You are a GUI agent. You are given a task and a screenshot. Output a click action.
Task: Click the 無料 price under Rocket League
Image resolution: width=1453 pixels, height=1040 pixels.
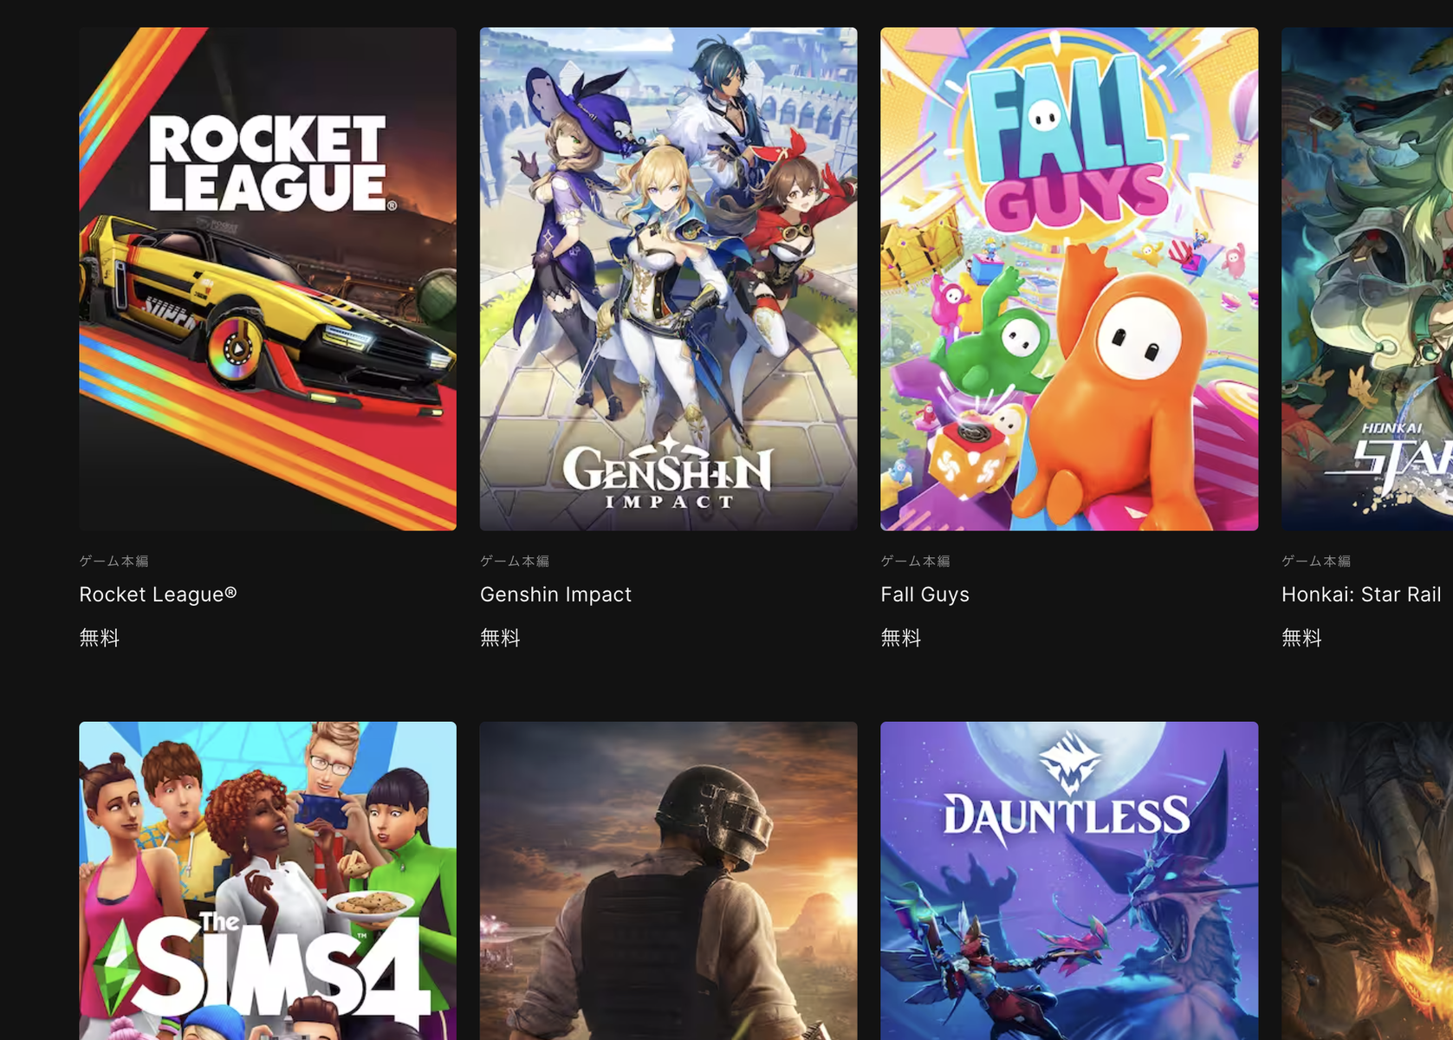(x=100, y=638)
